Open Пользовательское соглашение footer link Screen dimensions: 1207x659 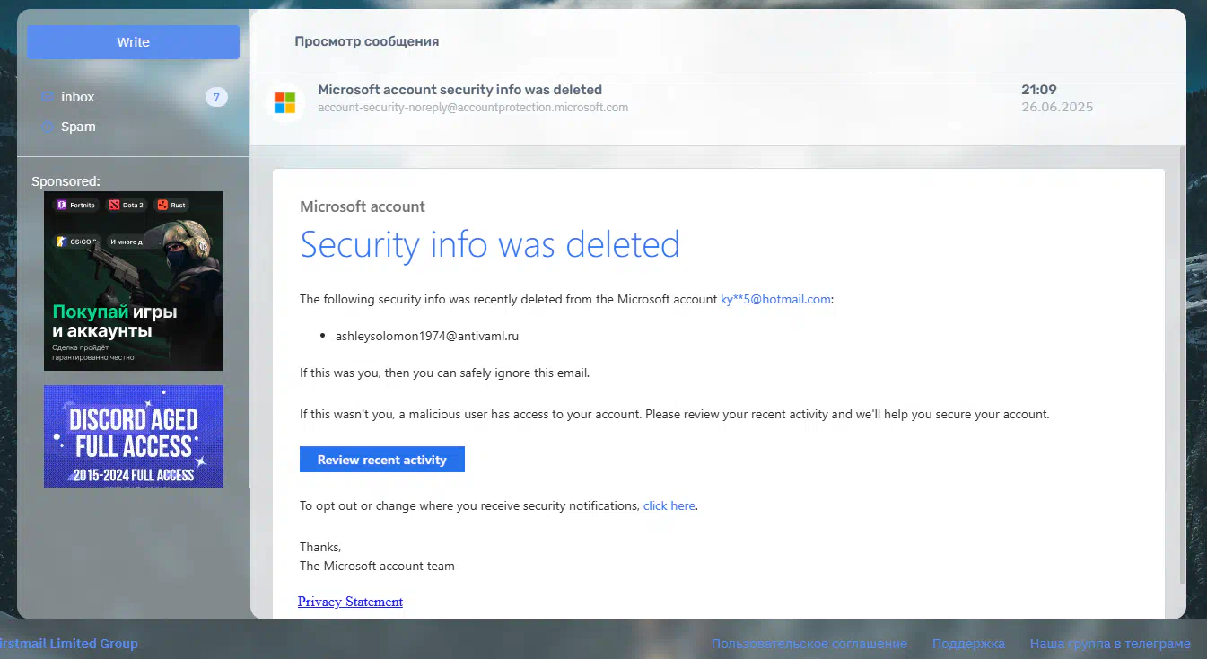pyautogui.click(x=809, y=644)
